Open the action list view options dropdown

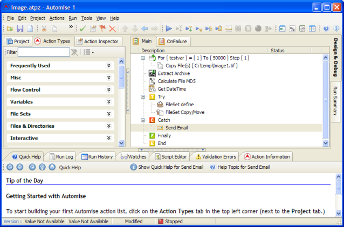88,52
